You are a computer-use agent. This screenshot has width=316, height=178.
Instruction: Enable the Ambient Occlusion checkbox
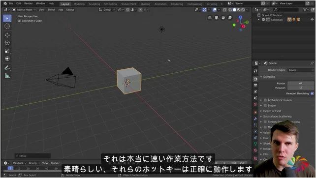[265, 100]
